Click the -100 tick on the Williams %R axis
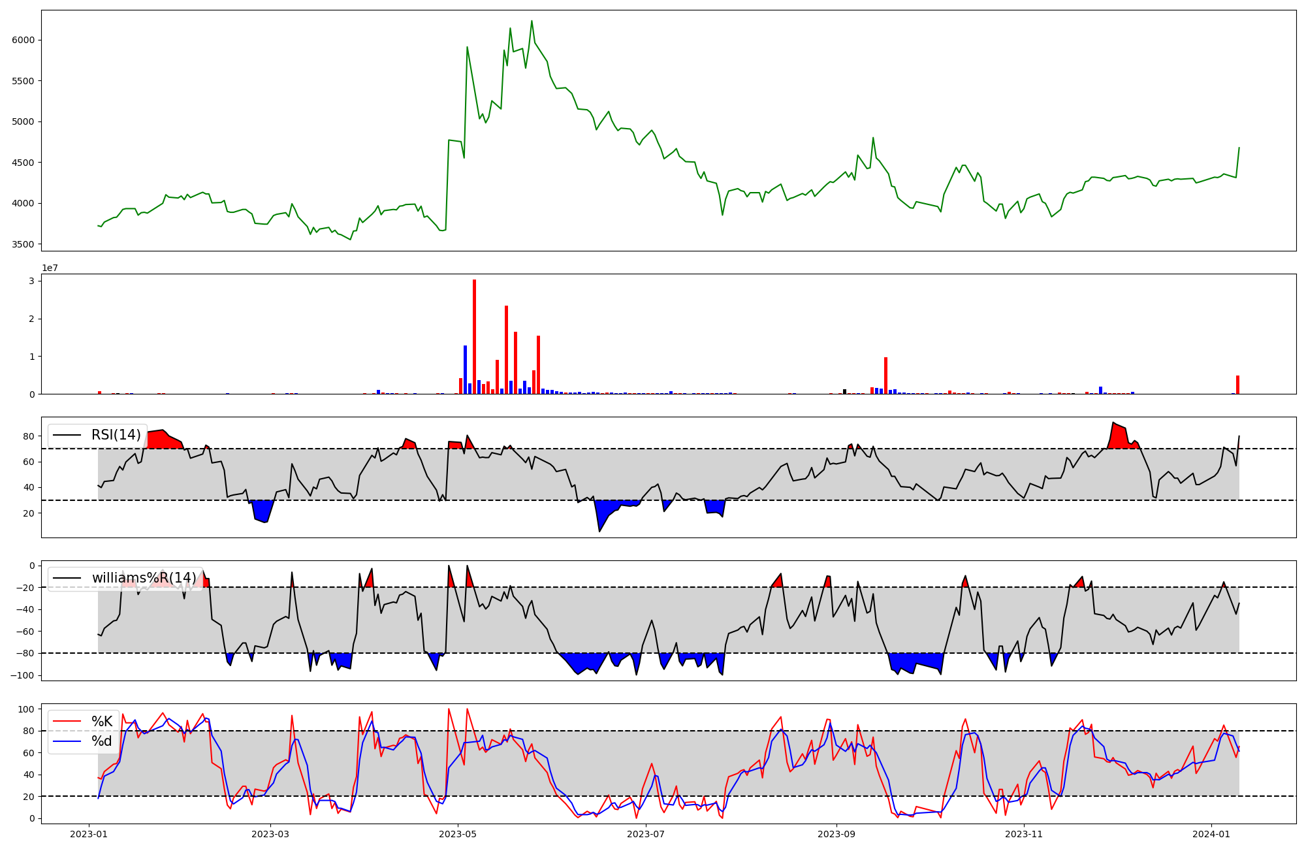The width and height of the screenshot is (1306, 849). (21, 675)
